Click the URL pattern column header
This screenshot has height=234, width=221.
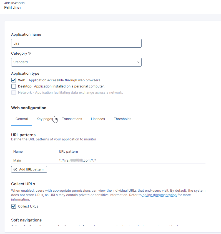tap(68, 152)
